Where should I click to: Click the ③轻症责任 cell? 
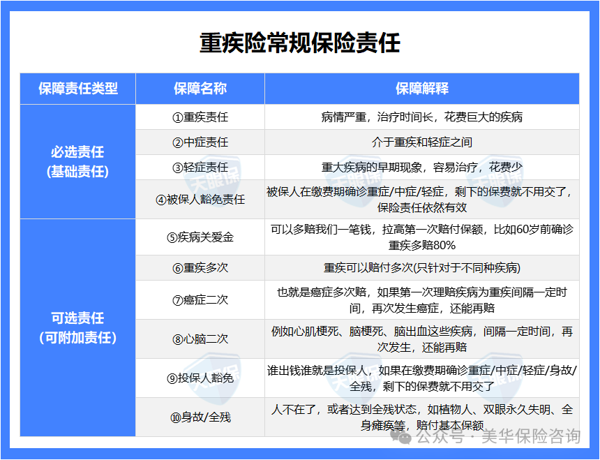click(x=200, y=167)
